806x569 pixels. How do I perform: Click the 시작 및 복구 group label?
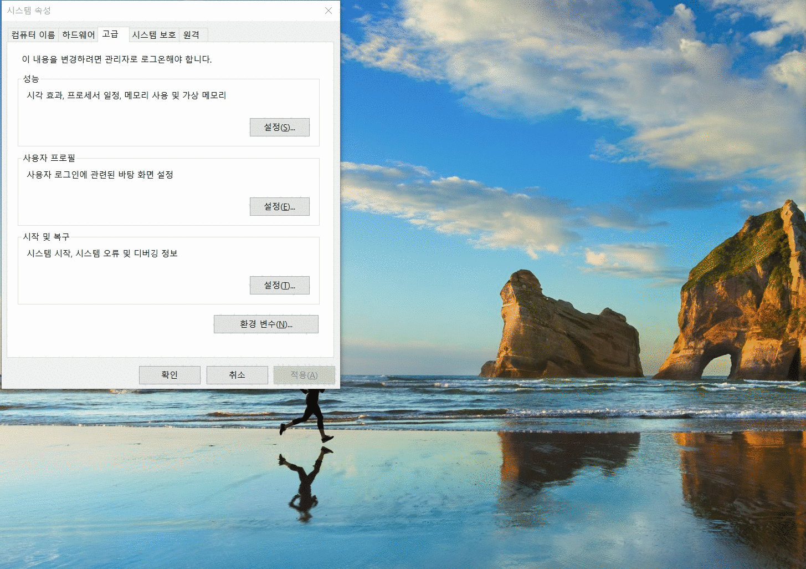(46, 237)
